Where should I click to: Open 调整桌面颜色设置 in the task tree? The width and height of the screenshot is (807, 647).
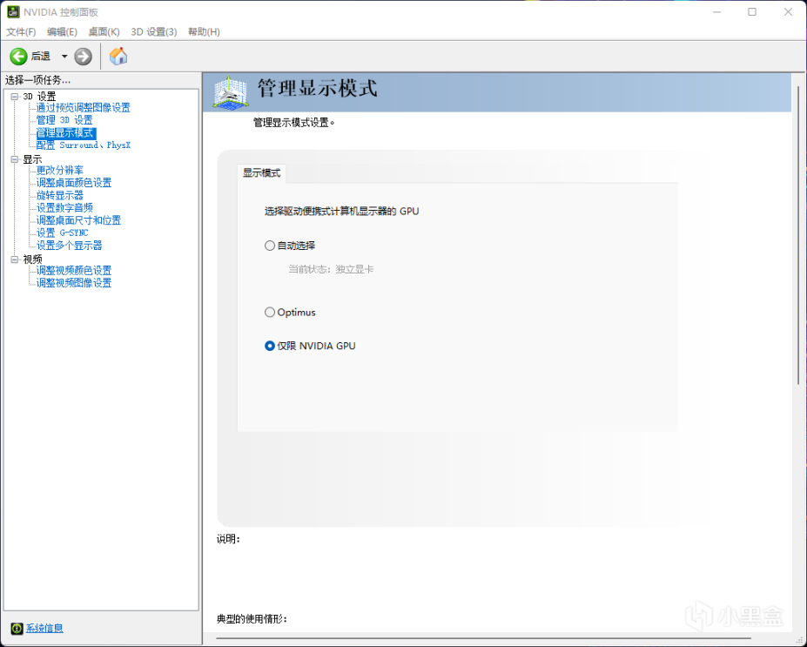pyautogui.click(x=74, y=183)
